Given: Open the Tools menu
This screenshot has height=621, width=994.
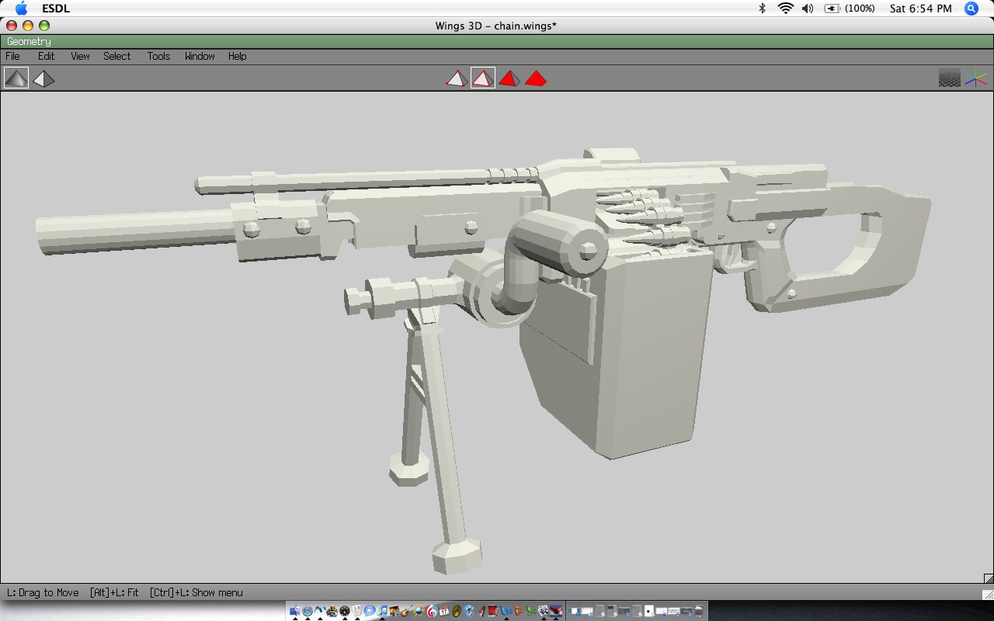Looking at the screenshot, I should (158, 56).
